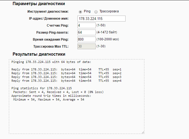Select the Трассировка radio button

coord(96,12)
